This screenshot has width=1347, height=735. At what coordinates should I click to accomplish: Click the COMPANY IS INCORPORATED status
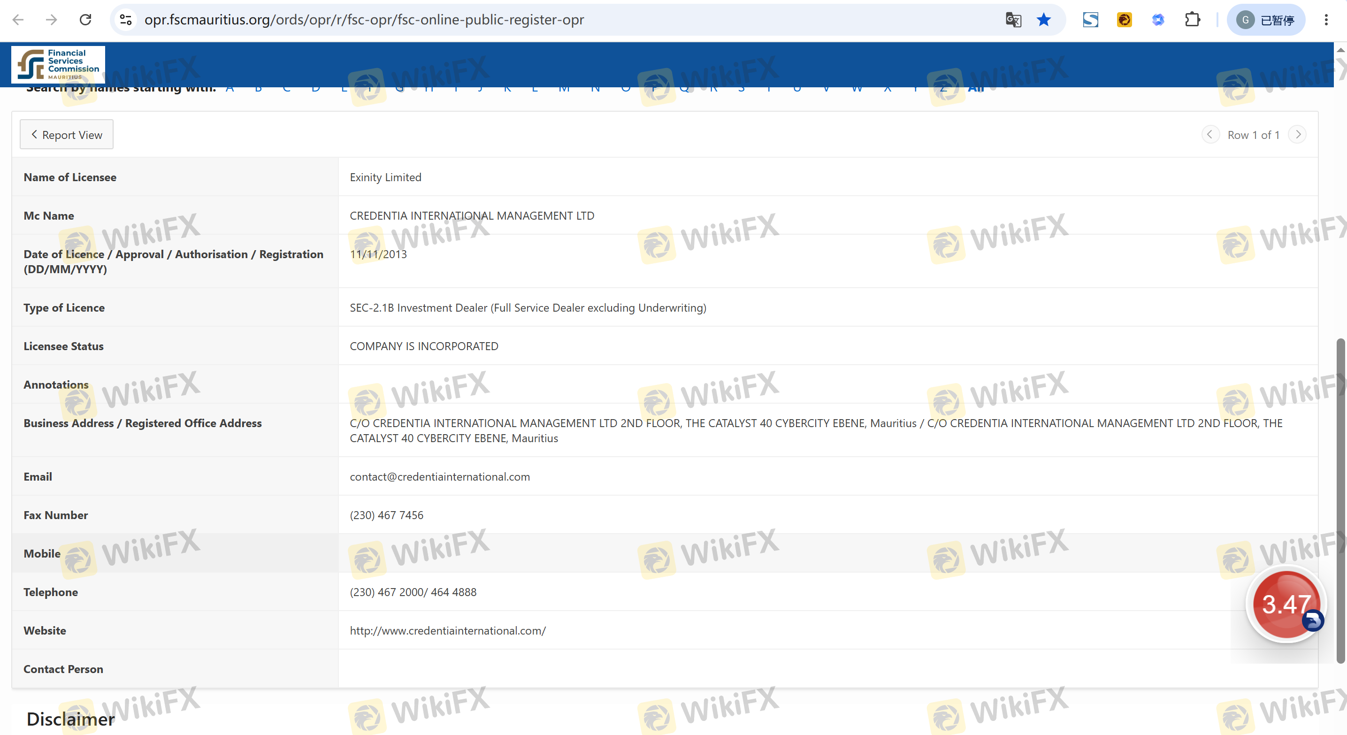[x=423, y=346]
